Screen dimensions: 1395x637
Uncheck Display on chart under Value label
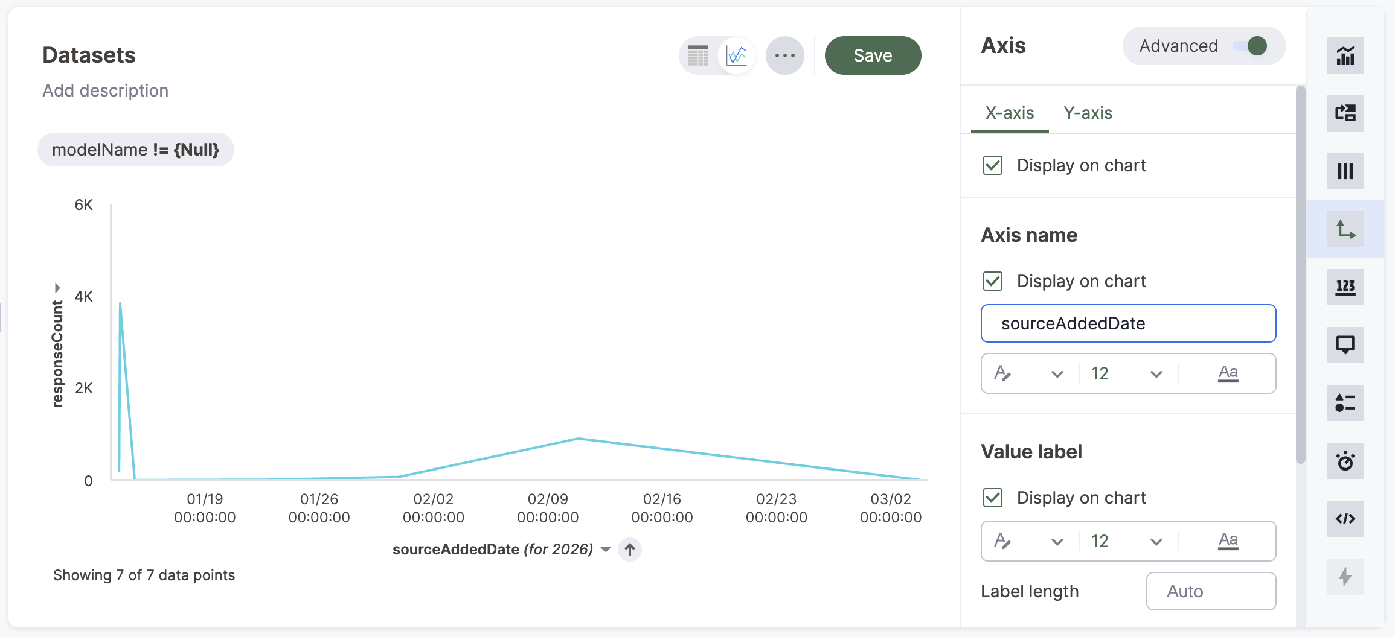[993, 498]
